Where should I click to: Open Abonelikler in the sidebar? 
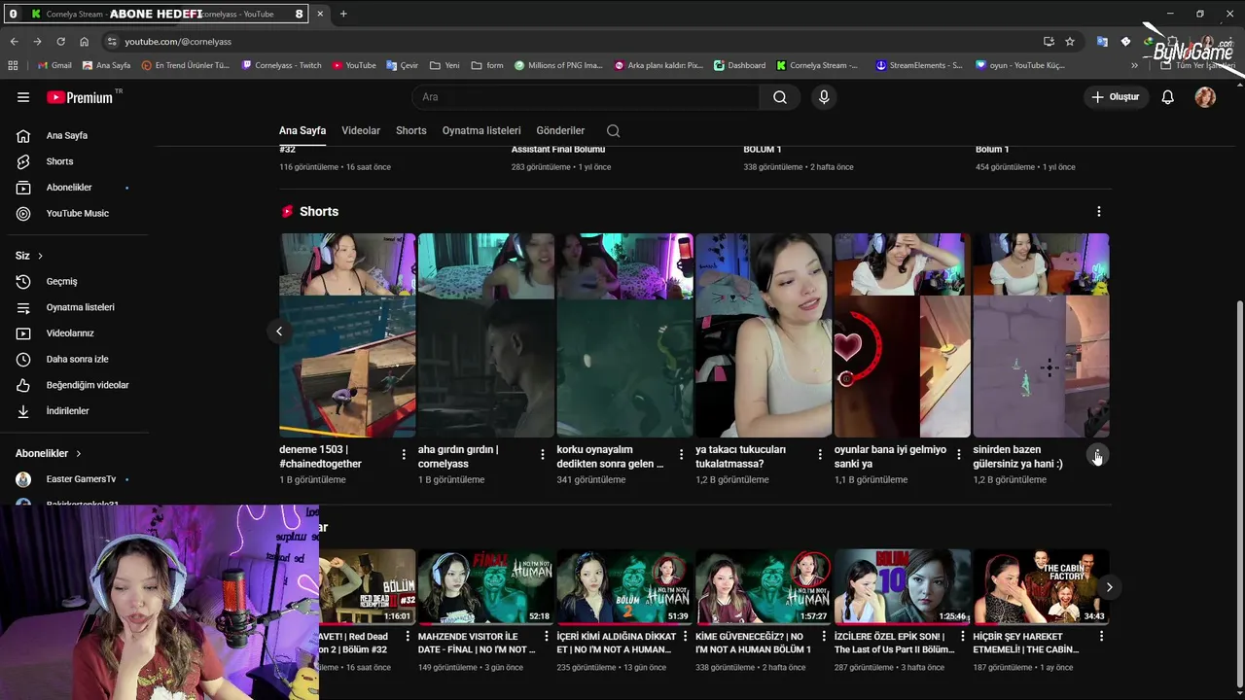tap(74, 187)
